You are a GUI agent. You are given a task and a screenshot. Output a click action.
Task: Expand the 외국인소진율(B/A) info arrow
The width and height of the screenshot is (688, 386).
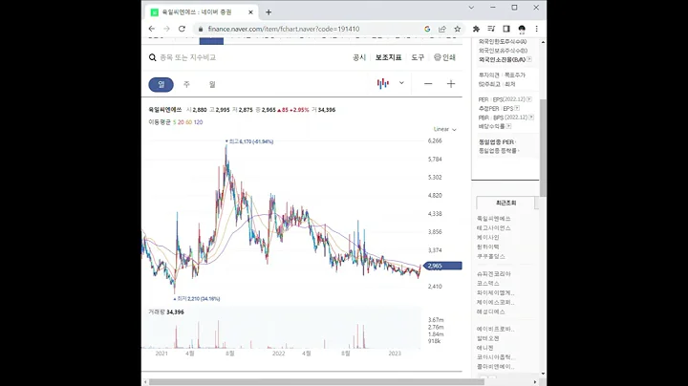[529, 59]
